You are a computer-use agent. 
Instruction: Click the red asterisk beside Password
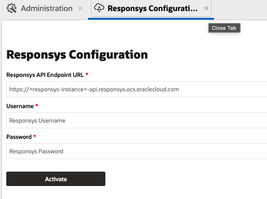[x=35, y=136]
